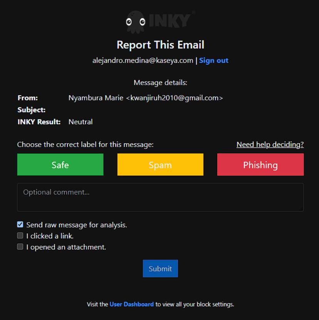Grab the comment box resize handle
319x320 pixels.
pyautogui.click(x=301, y=209)
